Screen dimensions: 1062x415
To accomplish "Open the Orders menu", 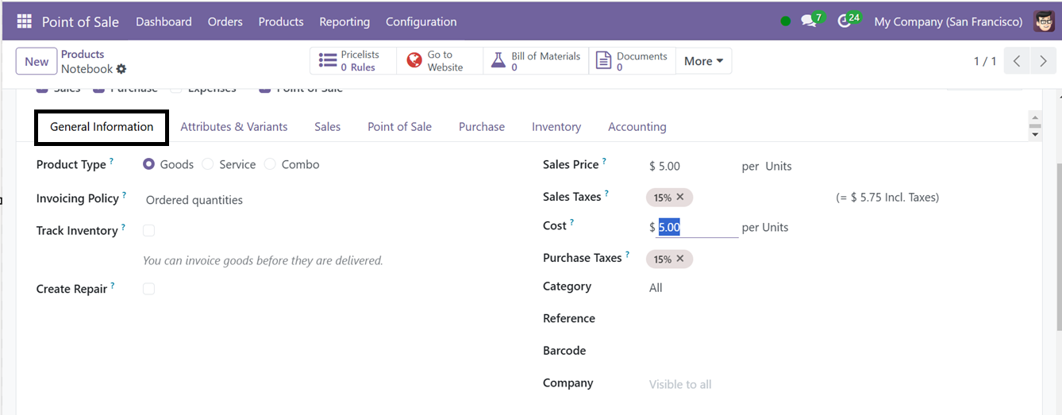I will [225, 21].
